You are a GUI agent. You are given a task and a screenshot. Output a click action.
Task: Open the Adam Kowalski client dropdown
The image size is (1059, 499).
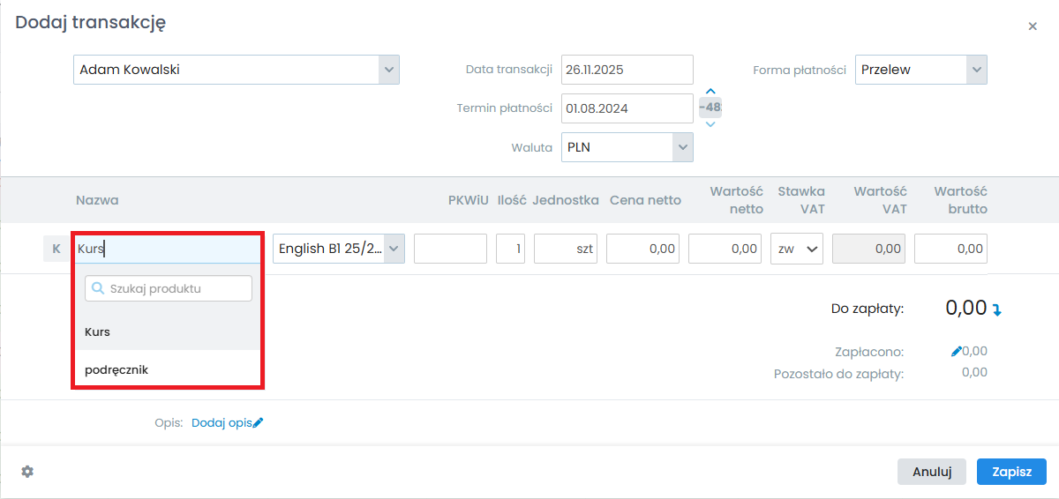point(389,70)
